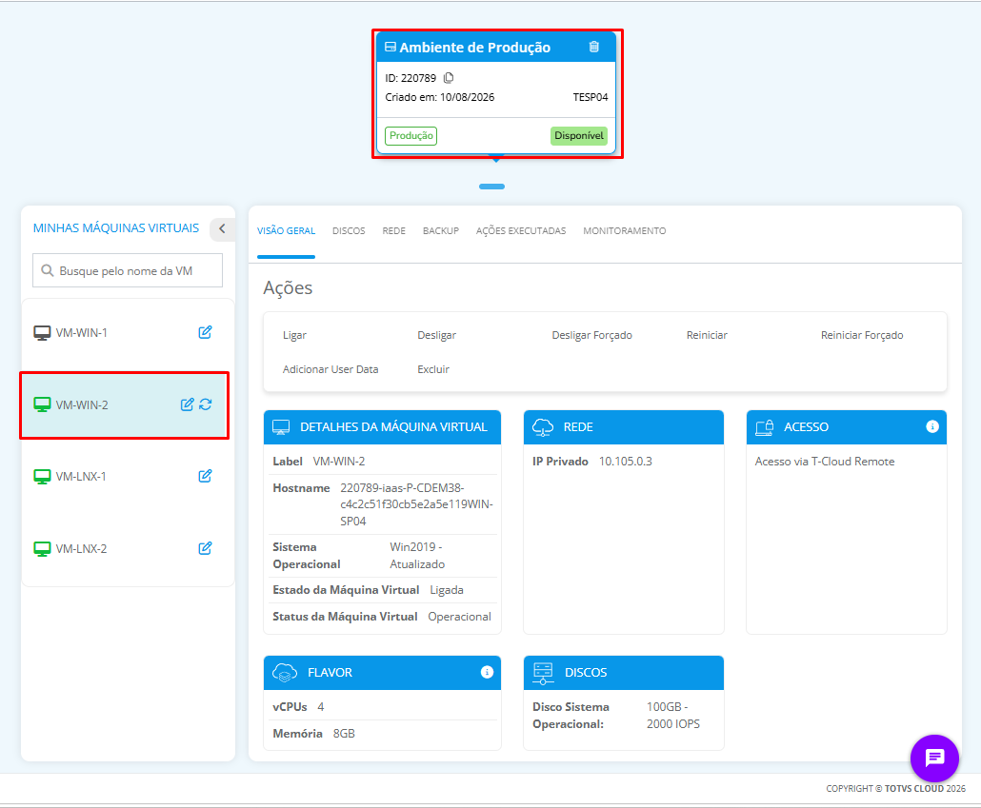Click the laptop lock icon in ACESSO header

point(765,427)
